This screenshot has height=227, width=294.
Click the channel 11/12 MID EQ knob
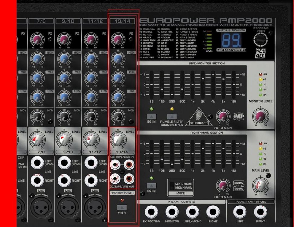91,78
